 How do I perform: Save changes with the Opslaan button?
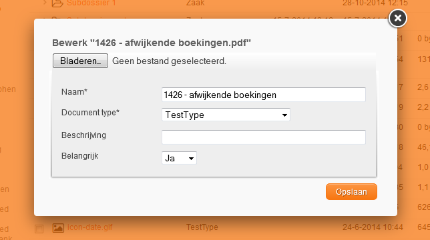point(351,192)
